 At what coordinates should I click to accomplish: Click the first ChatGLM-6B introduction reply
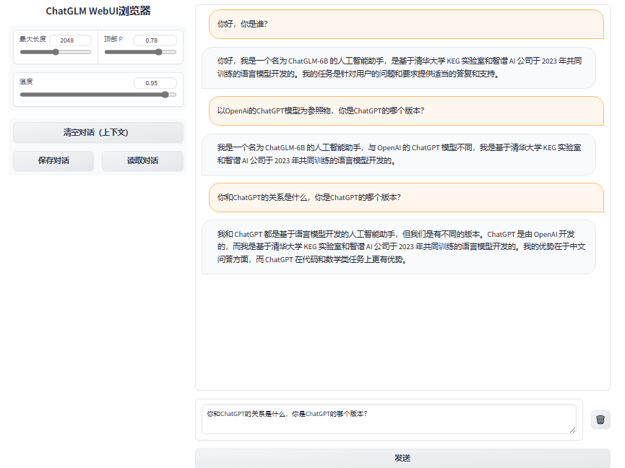click(398, 67)
